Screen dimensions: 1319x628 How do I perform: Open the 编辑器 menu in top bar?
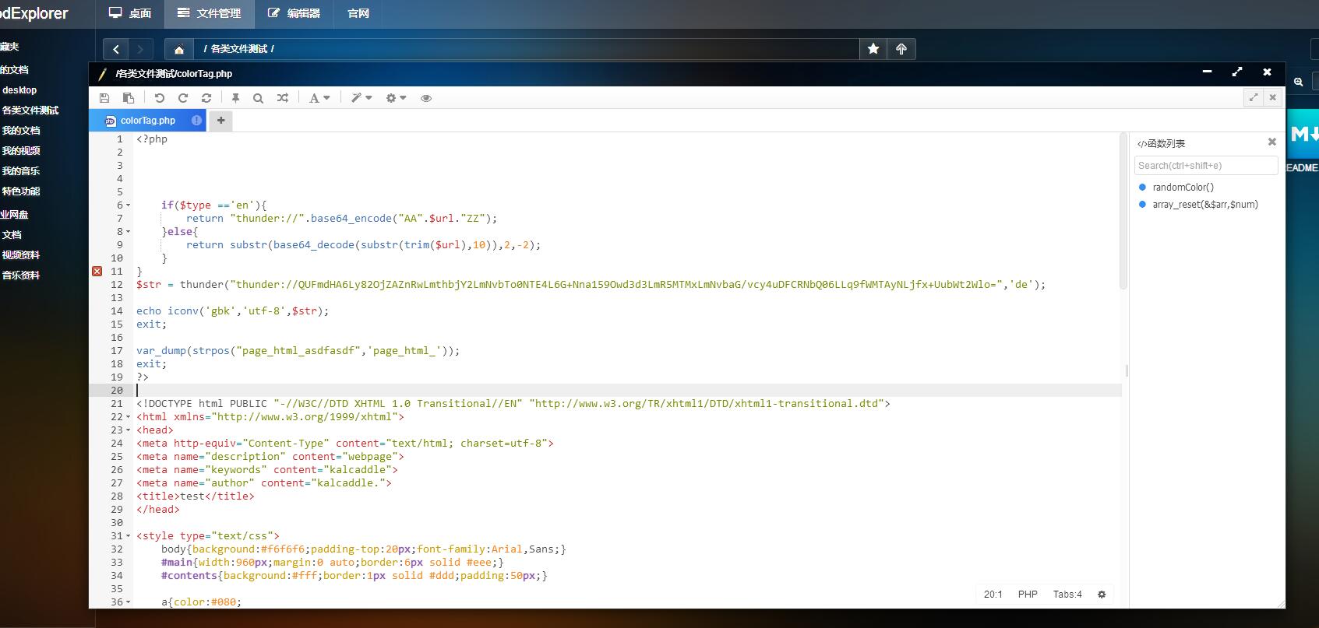[294, 13]
